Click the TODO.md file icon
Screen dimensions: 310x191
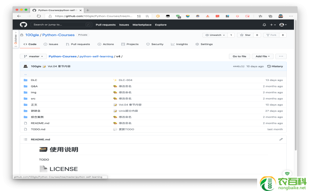(26, 129)
